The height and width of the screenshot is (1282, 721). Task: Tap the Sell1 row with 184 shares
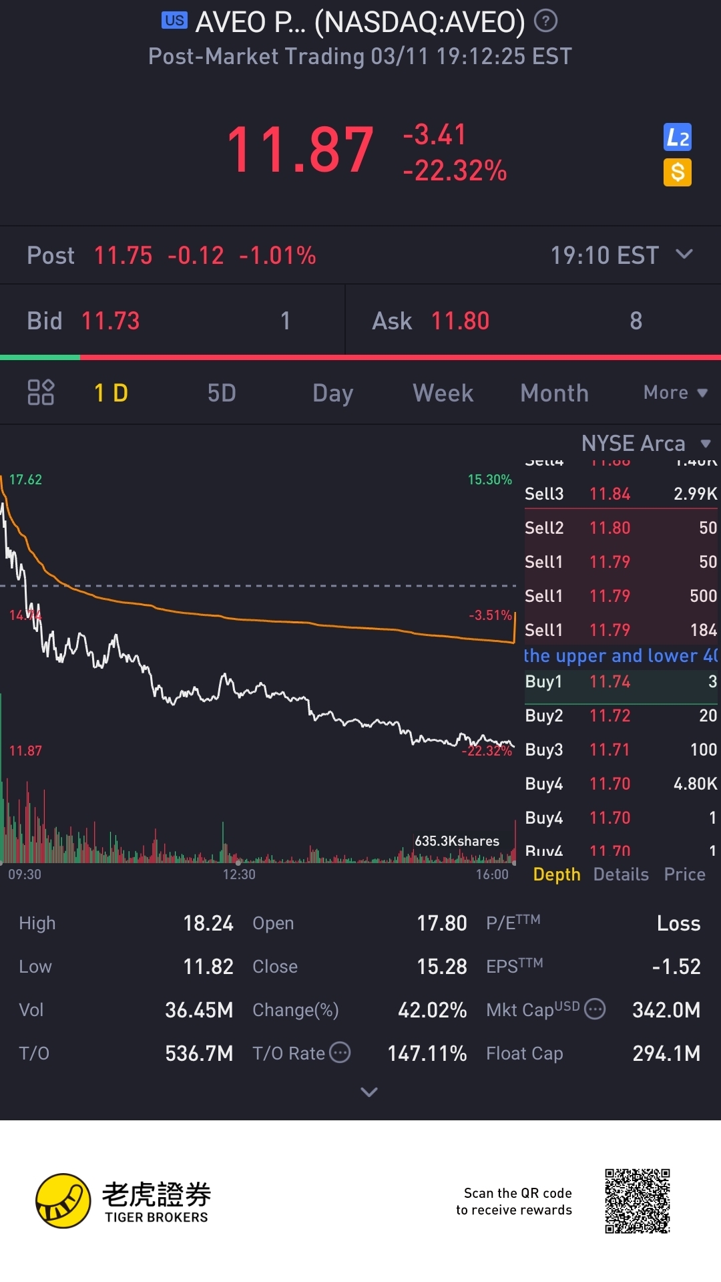(x=621, y=630)
